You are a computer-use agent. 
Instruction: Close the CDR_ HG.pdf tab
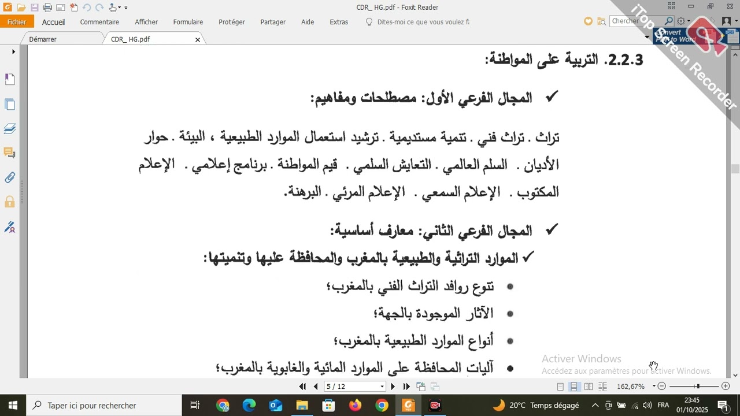(x=198, y=40)
